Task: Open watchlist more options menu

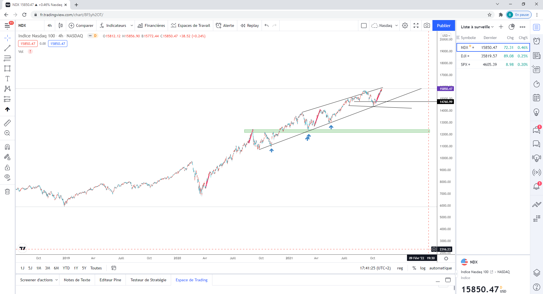Action: [522, 27]
